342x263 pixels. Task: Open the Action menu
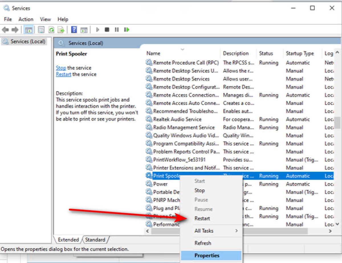click(x=26, y=19)
